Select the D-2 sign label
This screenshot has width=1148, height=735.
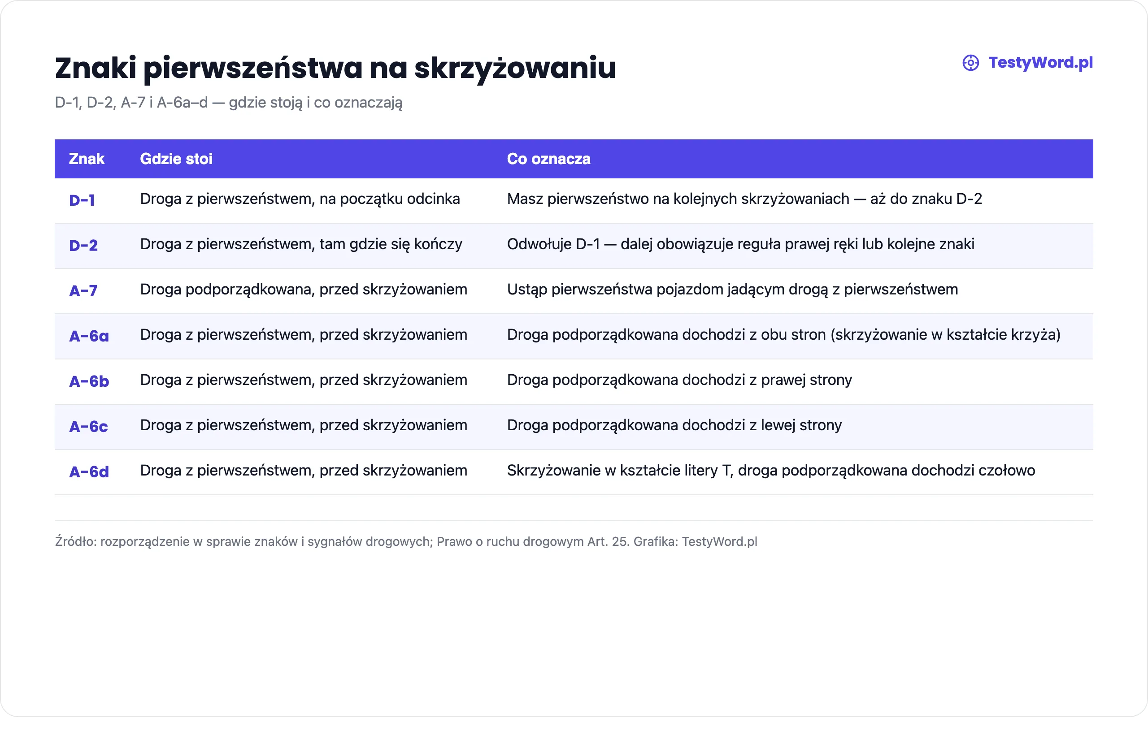coord(83,245)
